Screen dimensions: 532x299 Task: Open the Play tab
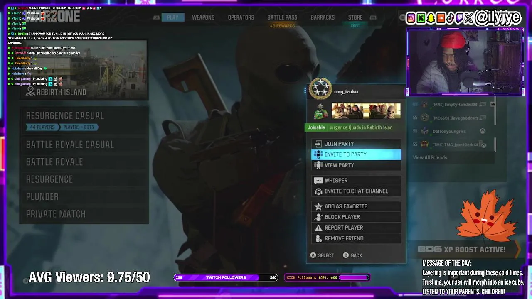click(172, 17)
